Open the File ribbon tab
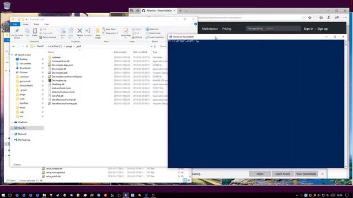Screen dimensions: 353x198 tap(15, 24)
